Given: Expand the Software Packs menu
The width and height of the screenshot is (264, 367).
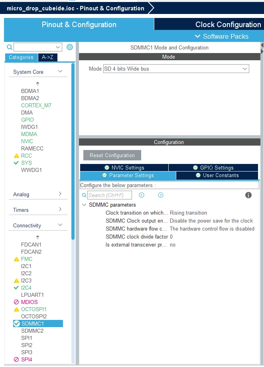Looking at the screenshot, I should [x=222, y=36].
